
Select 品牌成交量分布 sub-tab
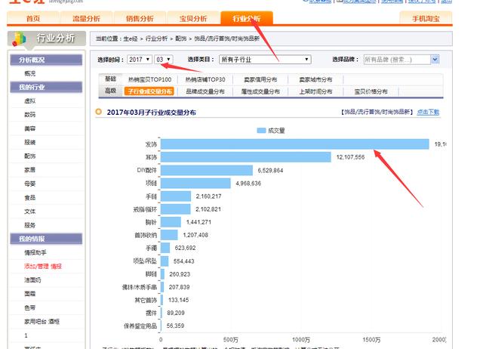coord(205,91)
